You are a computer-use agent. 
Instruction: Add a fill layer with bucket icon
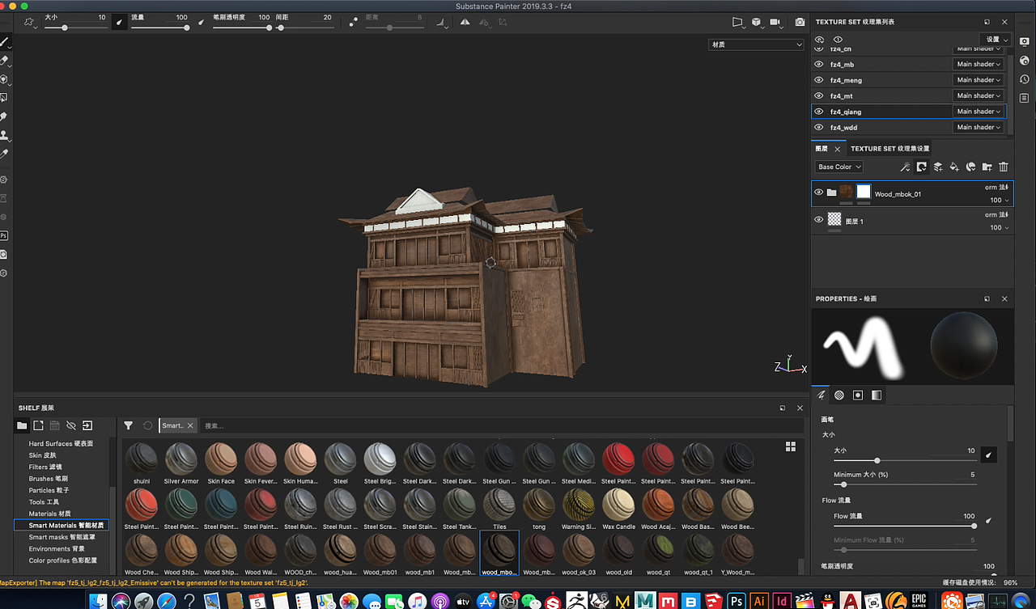coord(954,167)
